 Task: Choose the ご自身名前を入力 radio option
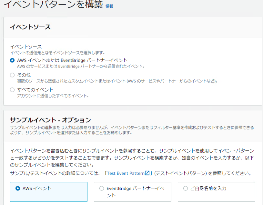(x=186, y=189)
